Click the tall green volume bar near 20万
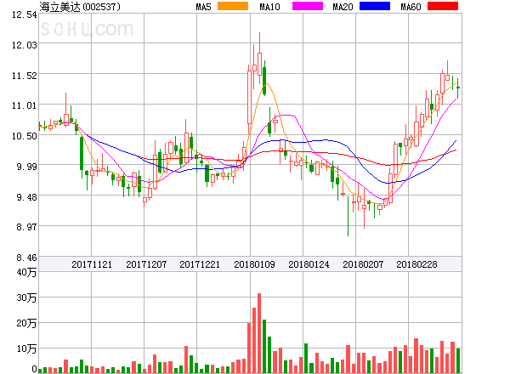This screenshot has width=510, height=374. [x=264, y=346]
